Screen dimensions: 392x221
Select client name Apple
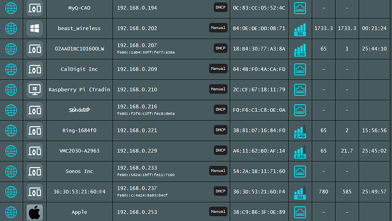79,212
